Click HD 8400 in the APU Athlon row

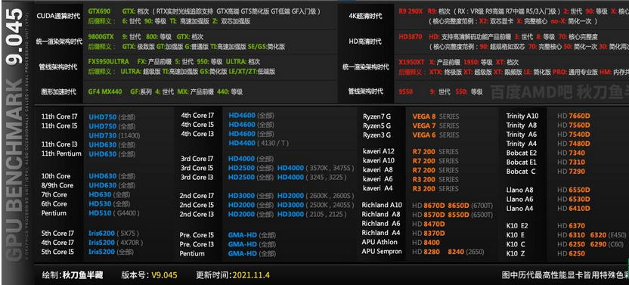coord(426,243)
